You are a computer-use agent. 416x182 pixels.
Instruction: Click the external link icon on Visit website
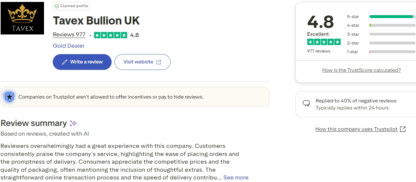click(159, 62)
